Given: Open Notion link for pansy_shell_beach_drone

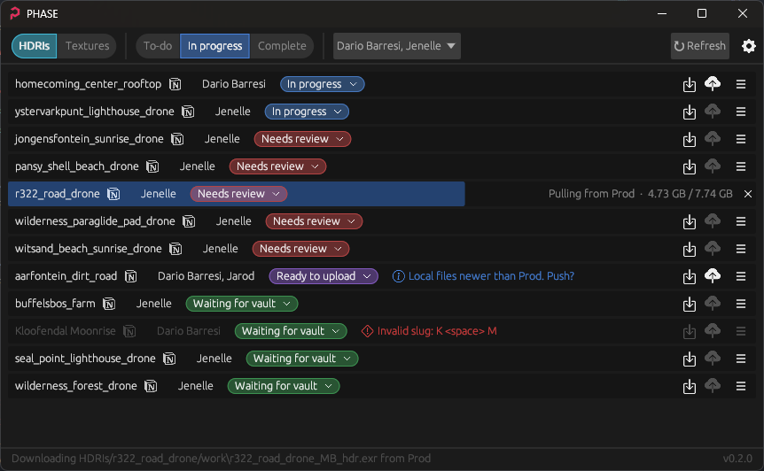Looking at the screenshot, I should (152, 166).
